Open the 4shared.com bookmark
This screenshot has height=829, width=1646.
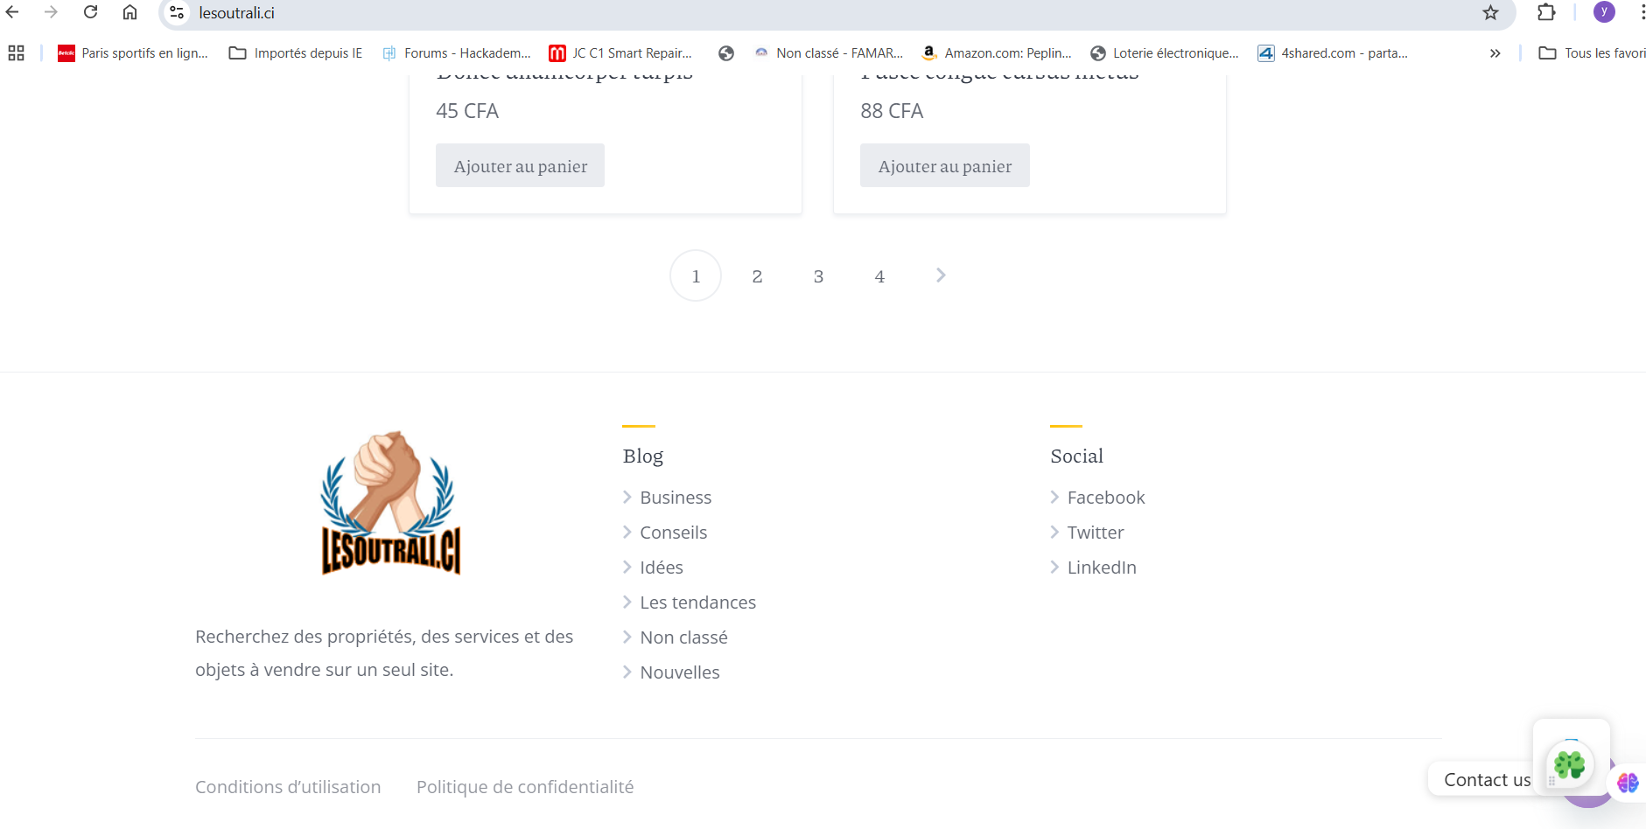click(1333, 53)
